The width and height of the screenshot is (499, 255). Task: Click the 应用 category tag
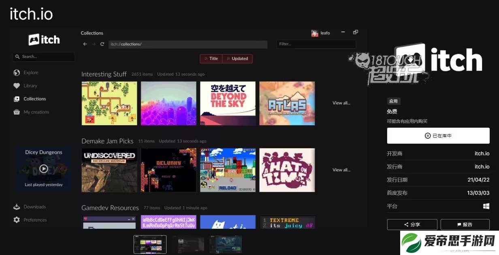click(394, 101)
